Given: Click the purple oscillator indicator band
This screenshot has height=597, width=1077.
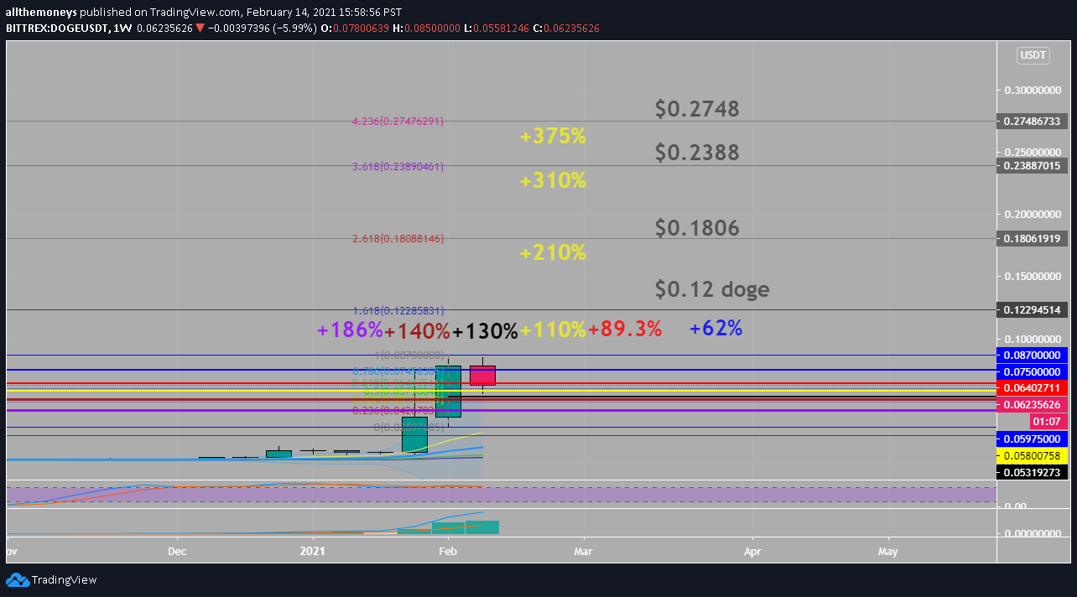Looking at the screenshot, I should pyautogui.click(x=502, y=495).
